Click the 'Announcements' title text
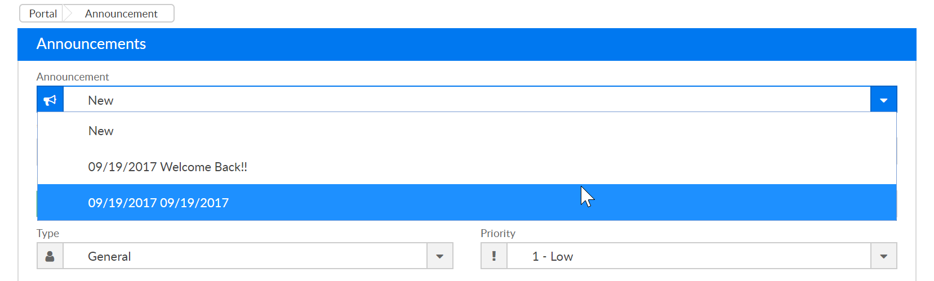Screen dimensions: 934x281 pyautogui.click(x=91, y=44)
